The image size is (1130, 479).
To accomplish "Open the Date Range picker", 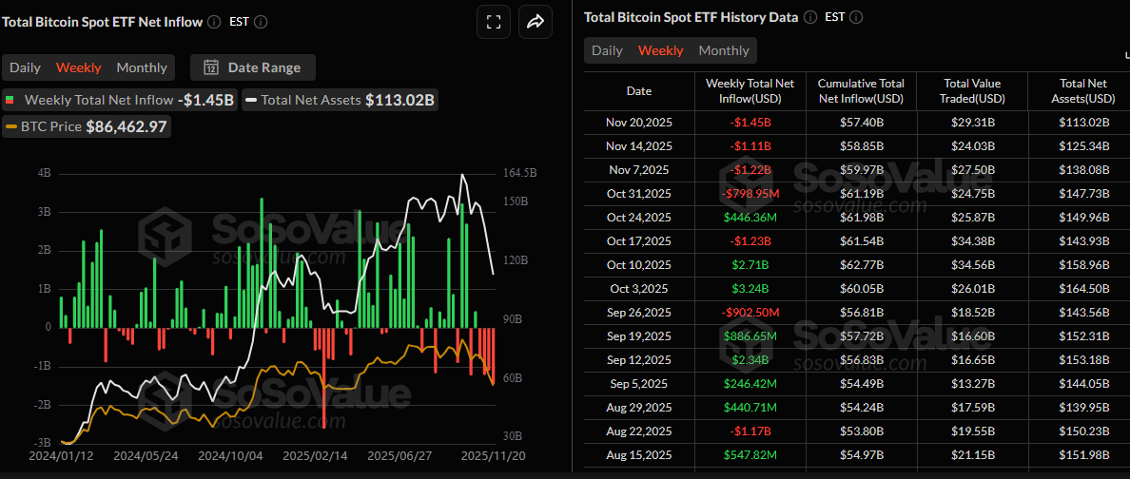I will (253, 67).
